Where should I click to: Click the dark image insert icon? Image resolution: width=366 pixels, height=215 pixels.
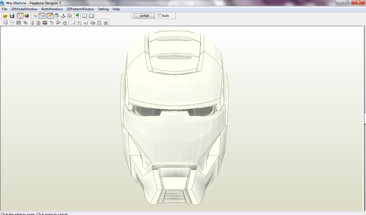(x=45, y=23)
